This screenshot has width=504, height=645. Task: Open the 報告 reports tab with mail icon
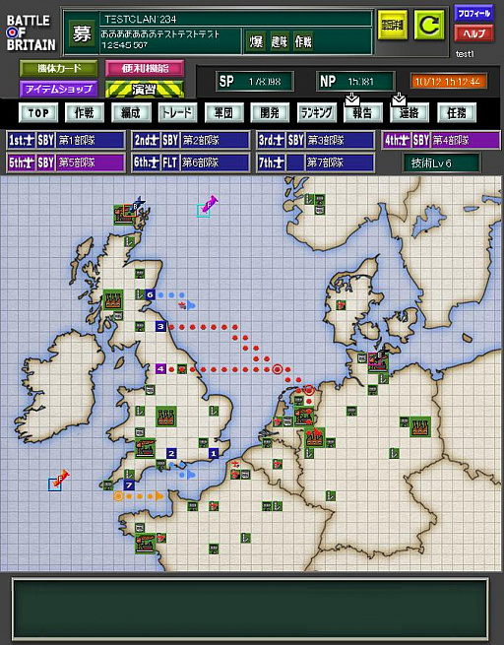click(362, 112)
